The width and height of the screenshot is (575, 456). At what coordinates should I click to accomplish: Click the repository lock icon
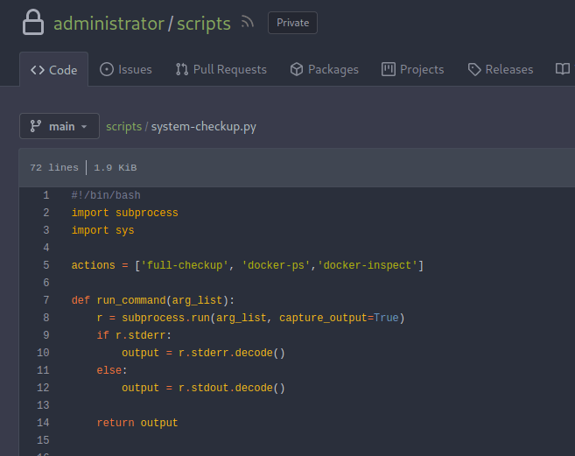tap(33, 23)
